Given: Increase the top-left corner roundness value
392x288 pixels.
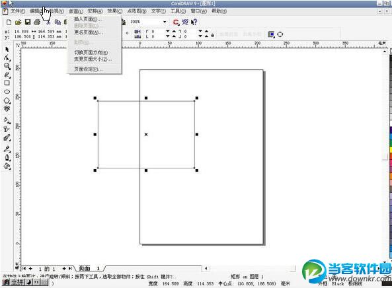Looking at the screenshot, I should click(174, 31).
